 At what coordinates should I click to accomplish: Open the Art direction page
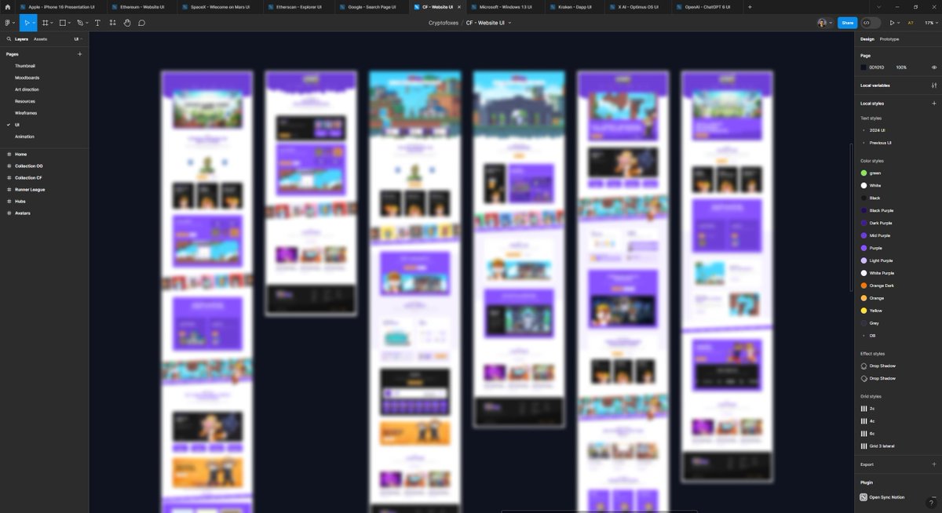click(27, 89)
